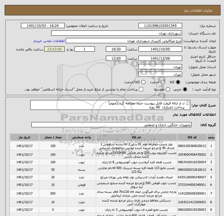This screenshot has width=224, height=216.
Task: Click the delivery province field تهران
Action: 160,67
